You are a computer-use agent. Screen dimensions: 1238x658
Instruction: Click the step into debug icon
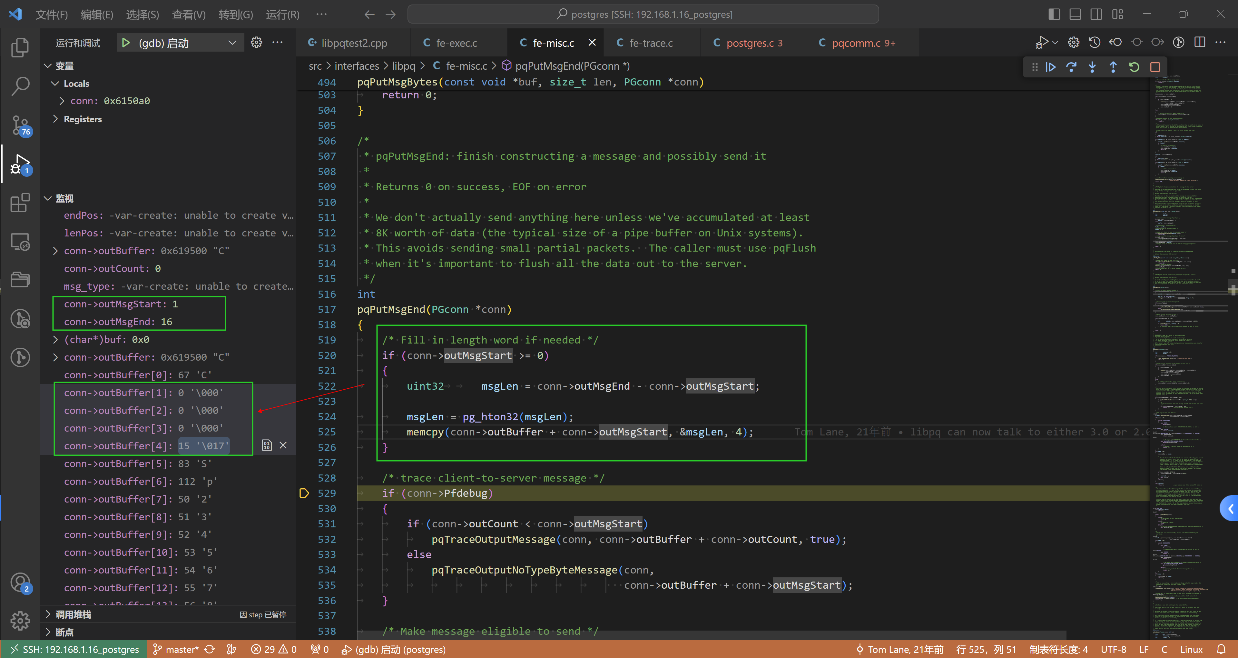[x=1094, y=66]
